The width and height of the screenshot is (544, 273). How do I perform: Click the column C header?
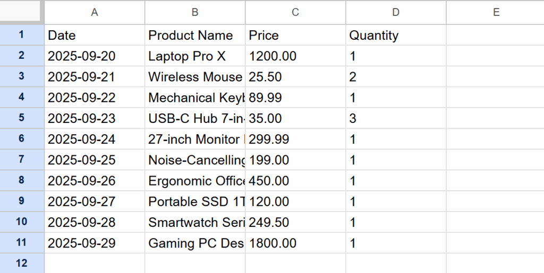point(295,12)
